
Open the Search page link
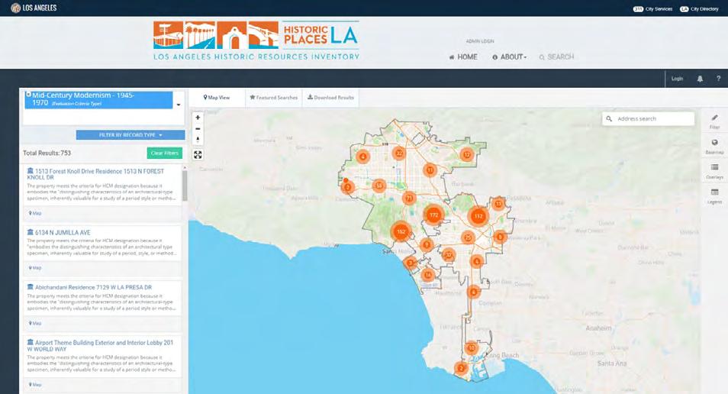pyautogui.click(x=556, y=57)
